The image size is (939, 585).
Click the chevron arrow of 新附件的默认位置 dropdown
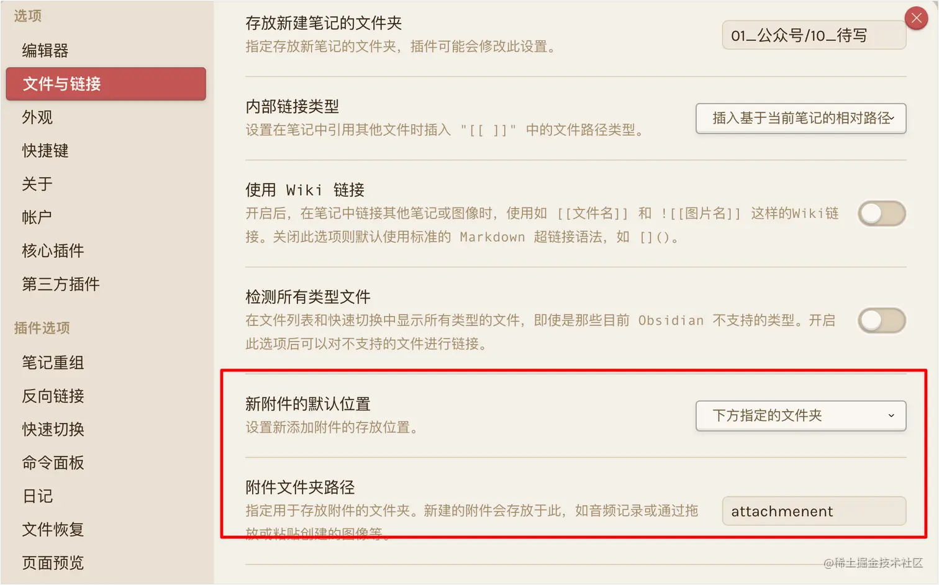891,415
